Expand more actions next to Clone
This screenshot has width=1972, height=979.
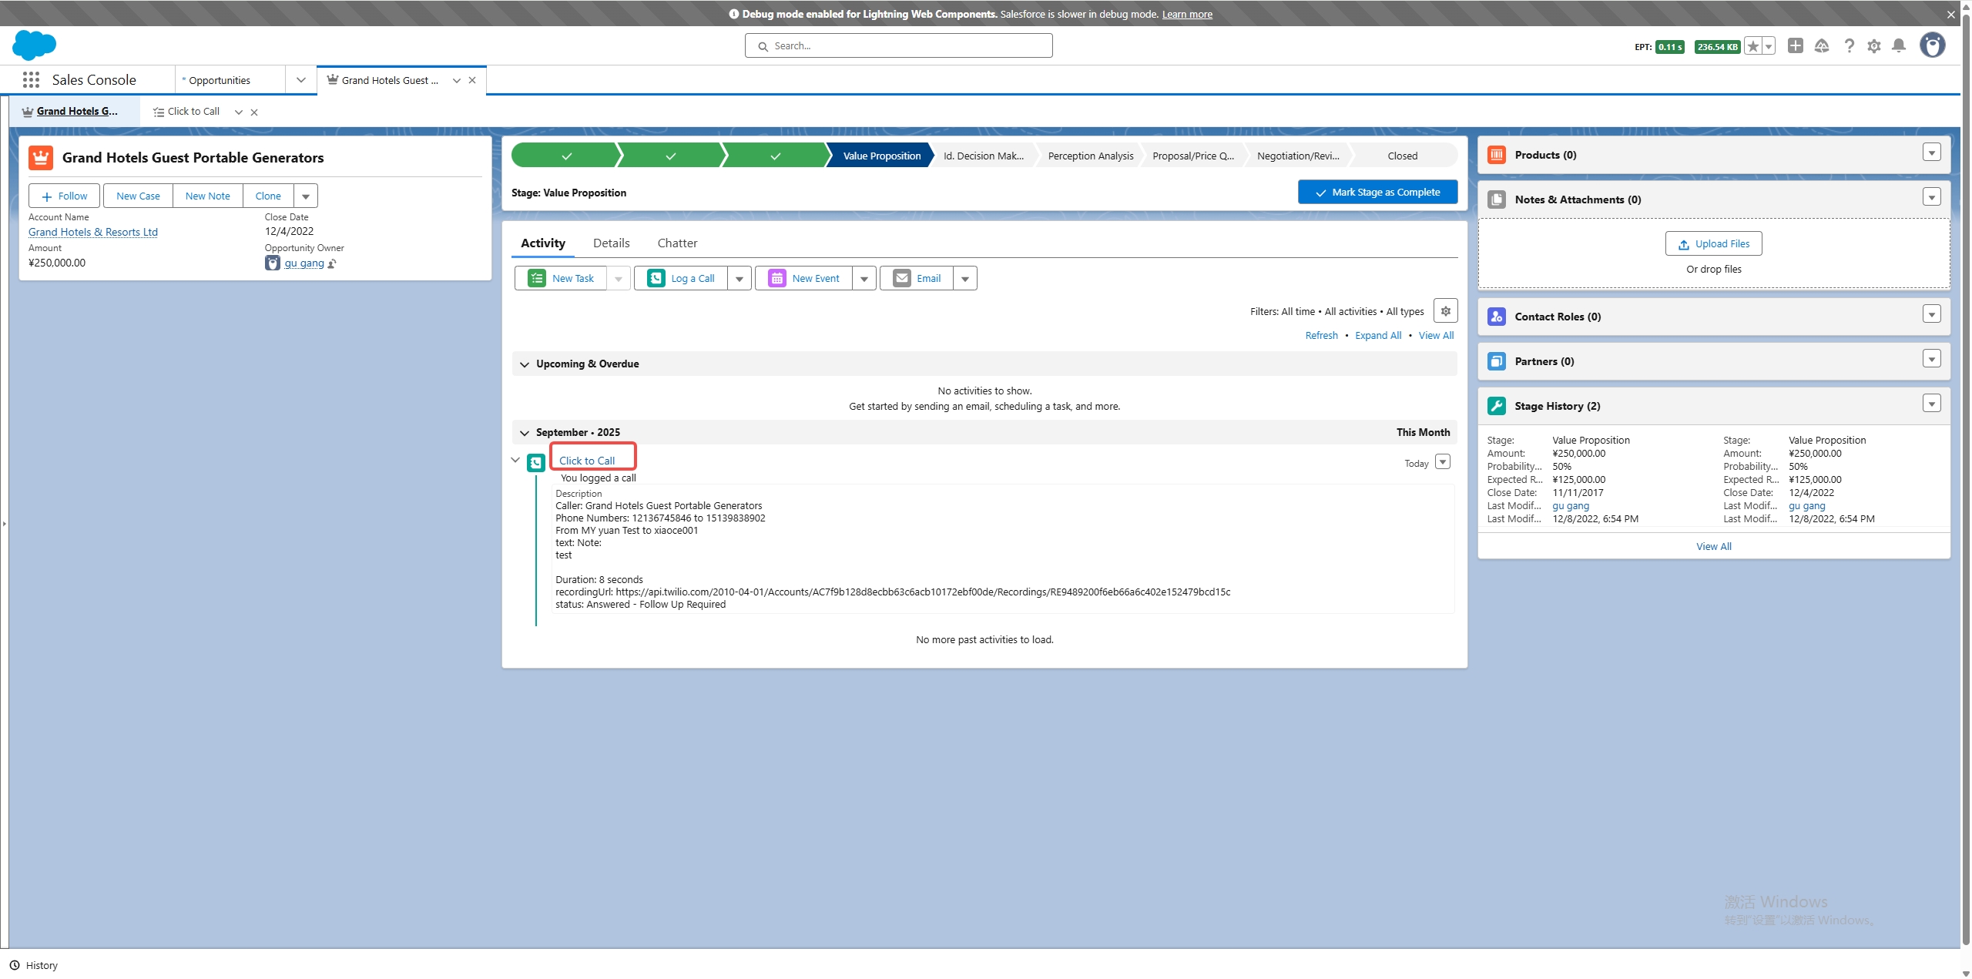click(306, 196)
